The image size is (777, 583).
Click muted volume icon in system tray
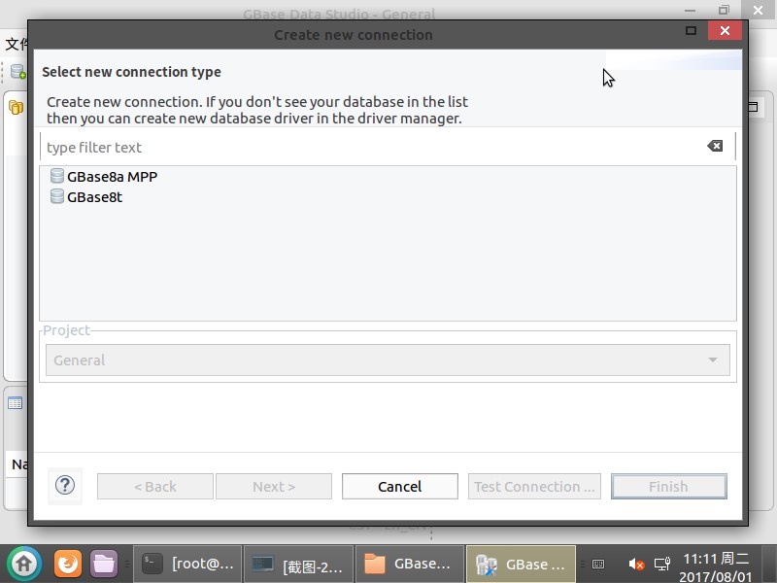[x=636, y=565]
